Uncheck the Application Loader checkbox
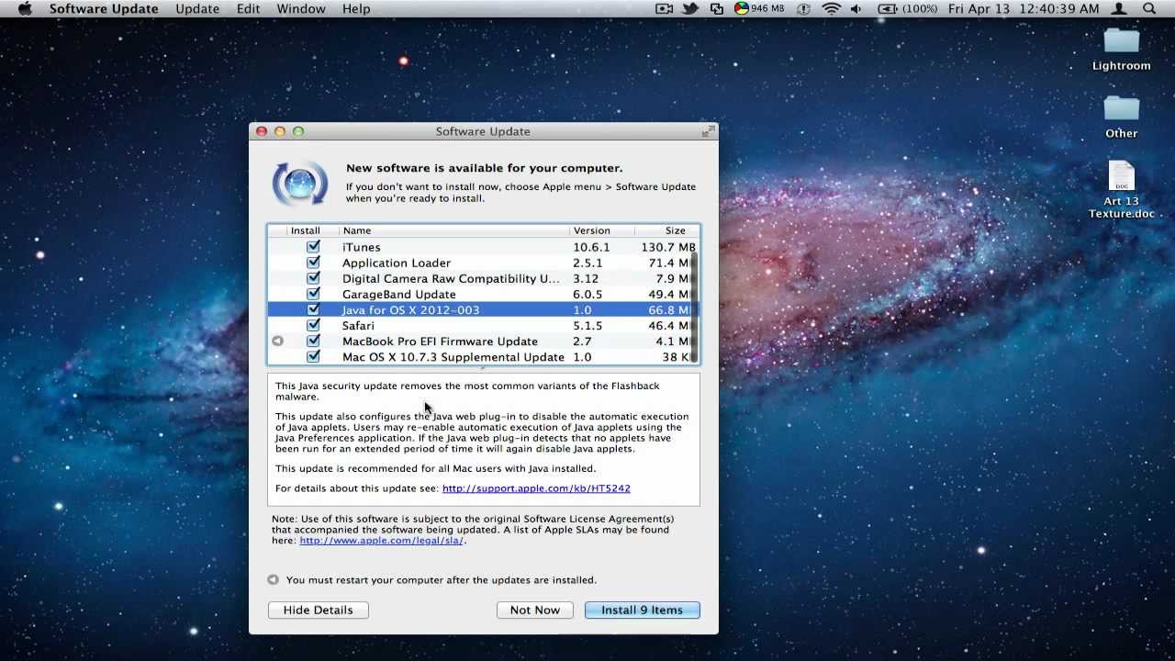 (x=313, y=262)
